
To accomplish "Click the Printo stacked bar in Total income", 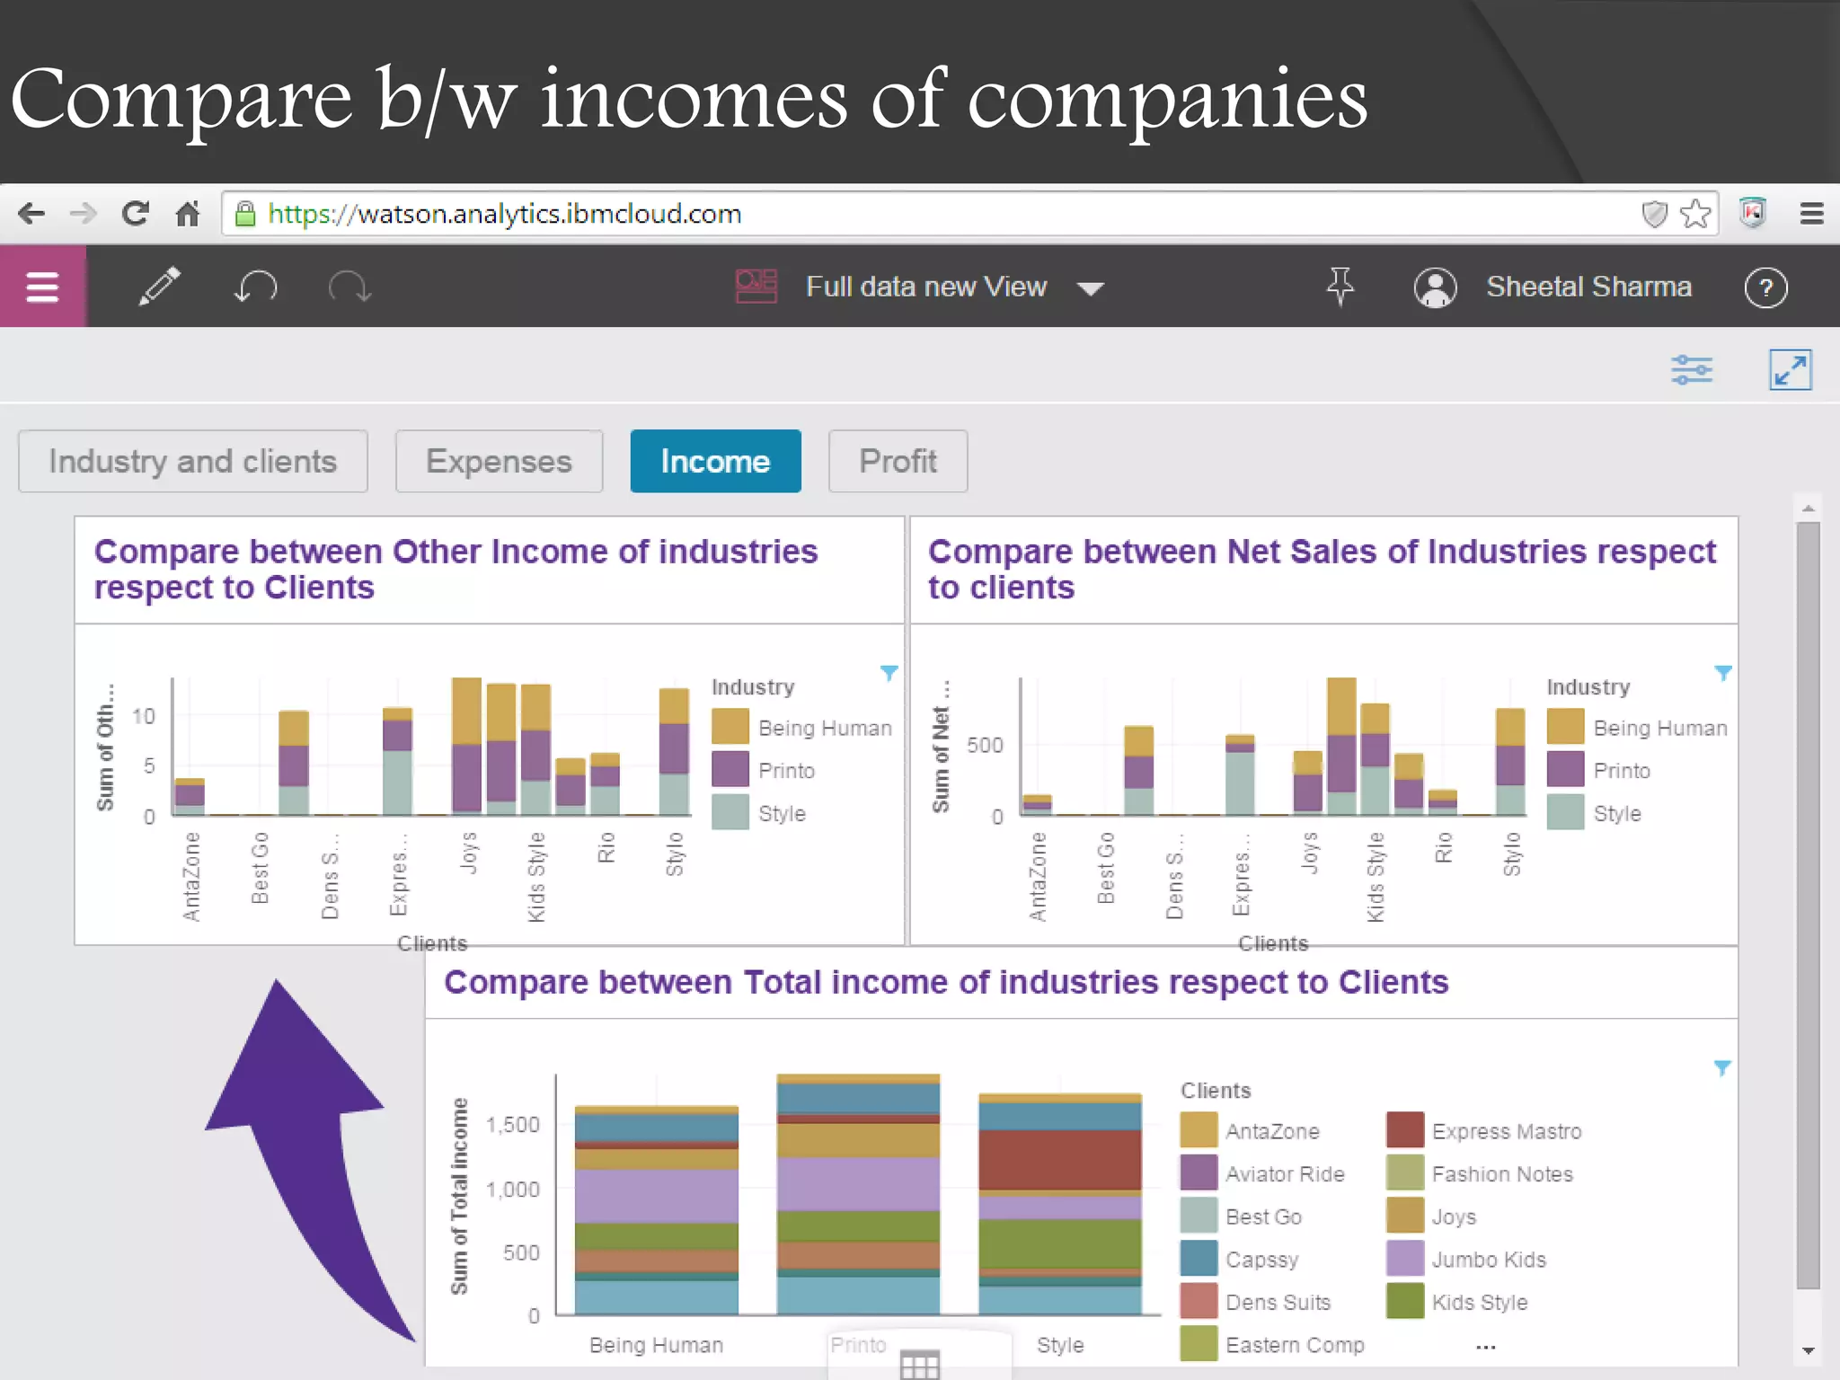I will click(x=858, y=1194).
